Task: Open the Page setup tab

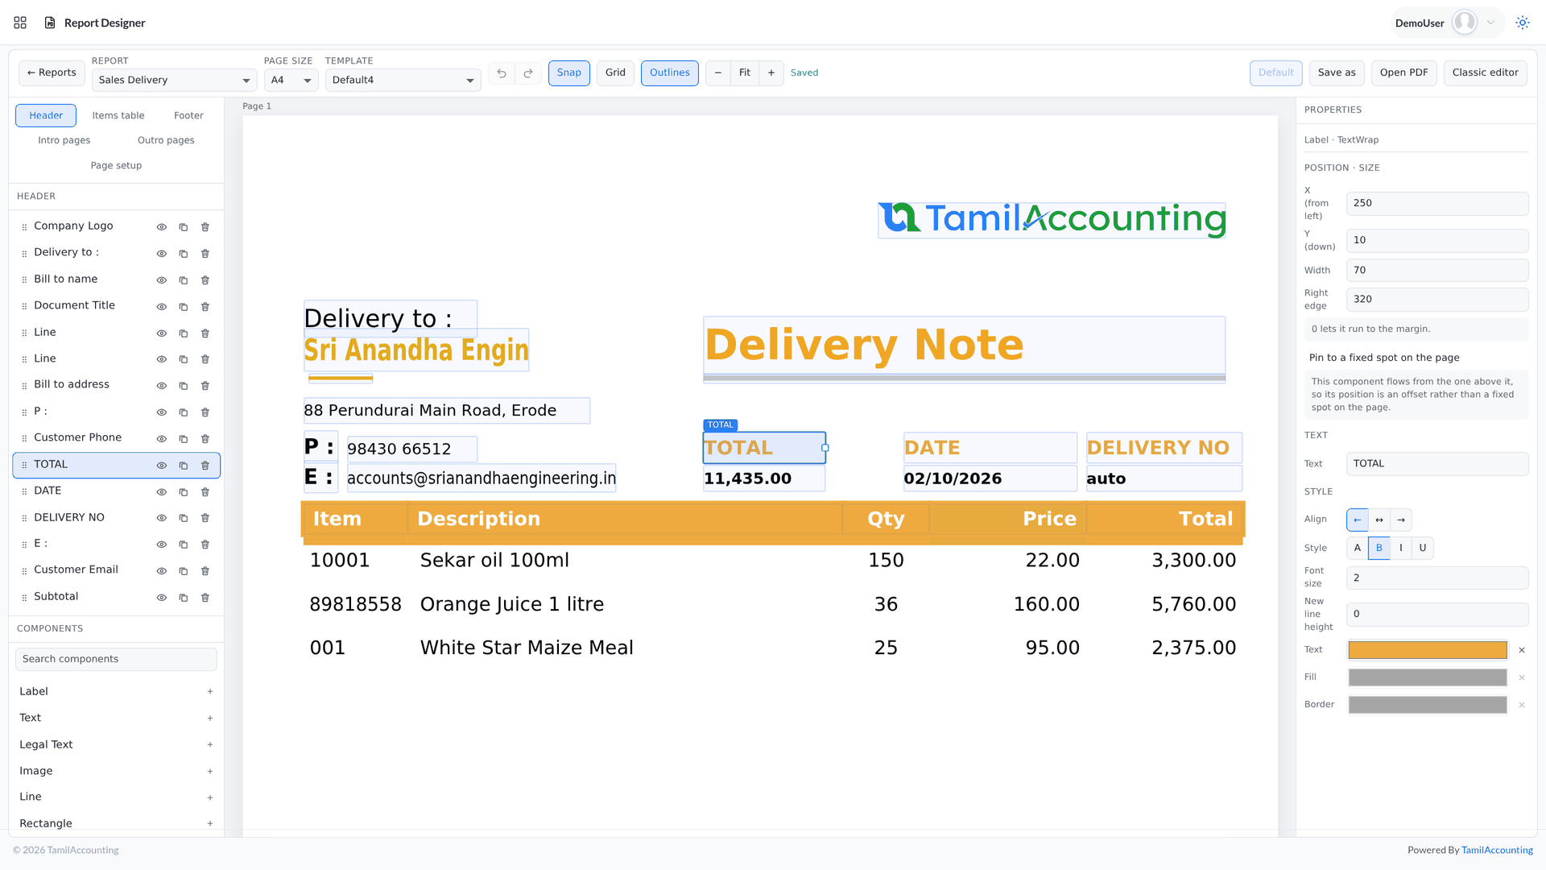Action: [117, 166]
